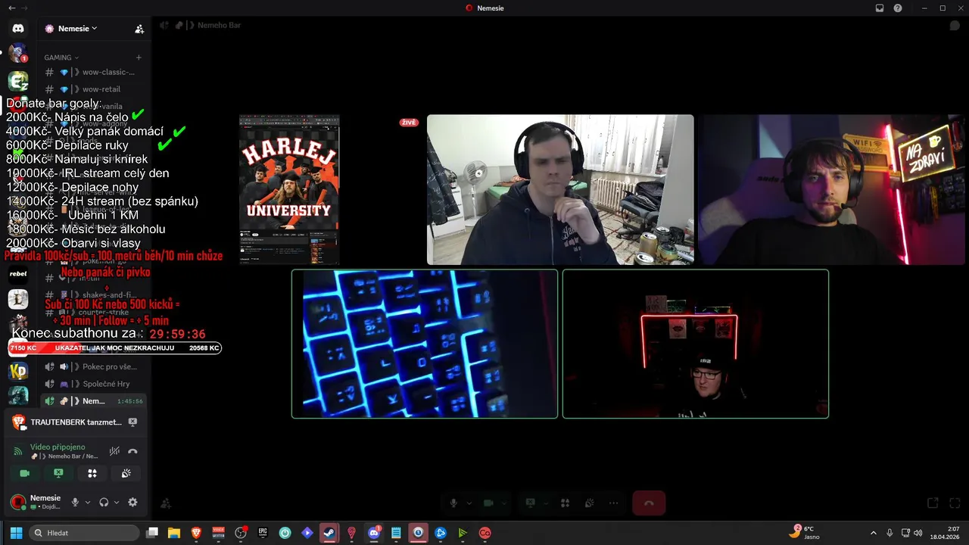
Task: Open microphone options arrow in call bar
Action: (469, 503)
